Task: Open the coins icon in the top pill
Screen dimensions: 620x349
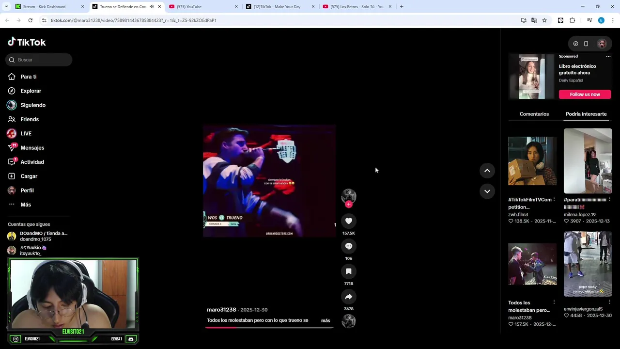Action: tap(575, 44)
